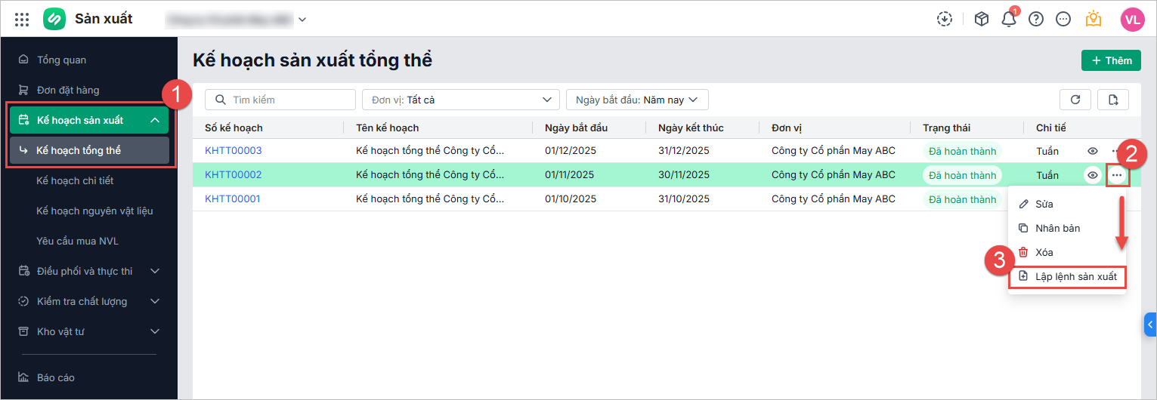Click the Tìm kiếm search field
This screenshot has width=1157, height=400.
[281, 100]
